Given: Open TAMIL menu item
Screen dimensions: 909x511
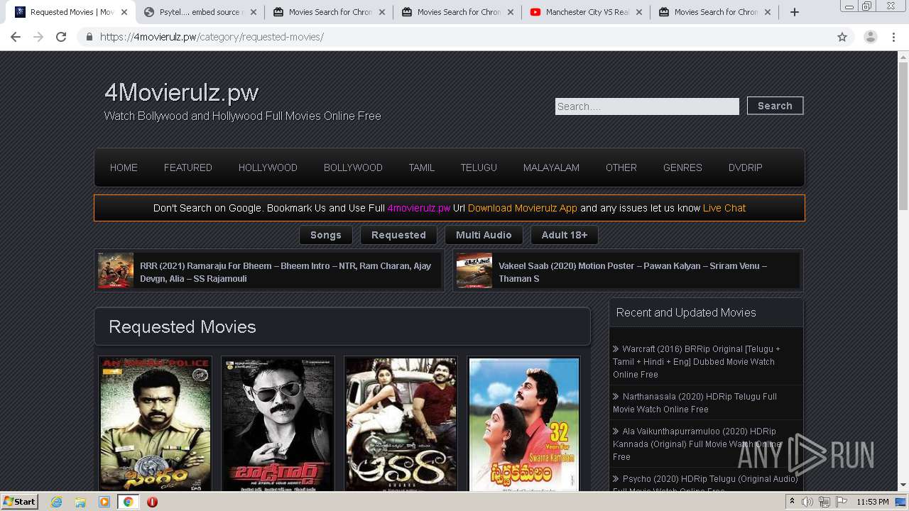Looking at the screenshot, I should coord(421,167).
